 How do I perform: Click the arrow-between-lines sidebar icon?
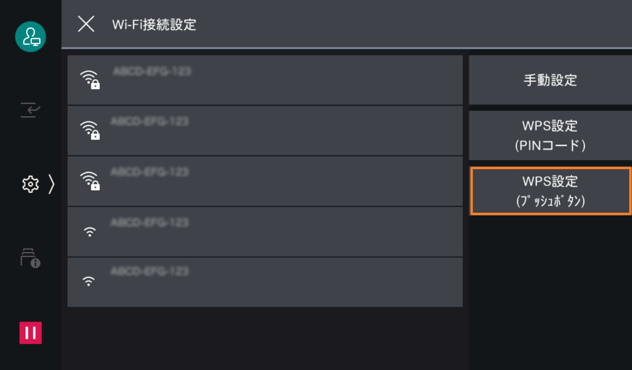coord(30,110)
